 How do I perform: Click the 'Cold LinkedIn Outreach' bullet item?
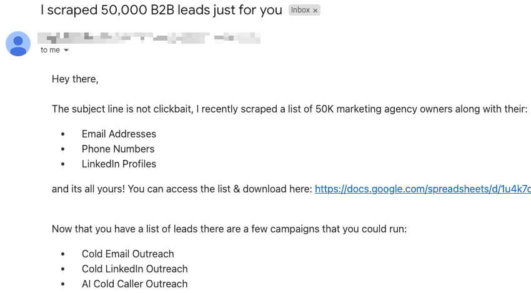[134, 269]
